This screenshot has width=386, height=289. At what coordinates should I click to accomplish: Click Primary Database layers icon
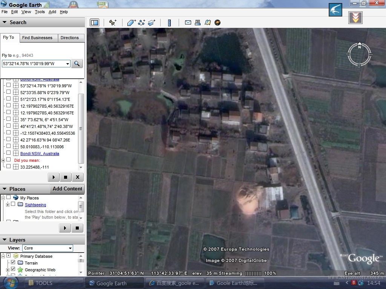[16, 256]
